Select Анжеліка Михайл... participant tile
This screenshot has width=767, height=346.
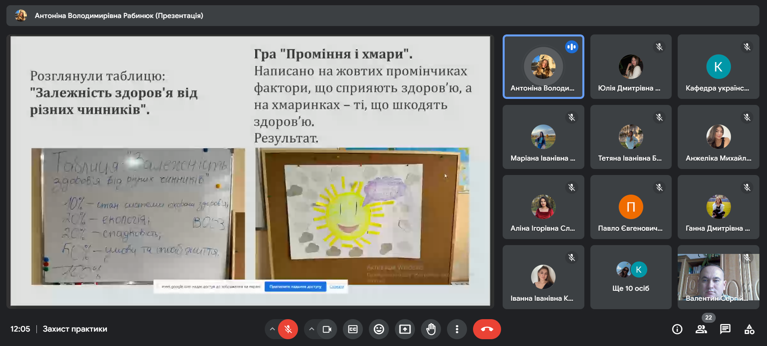tap(719, 137)
